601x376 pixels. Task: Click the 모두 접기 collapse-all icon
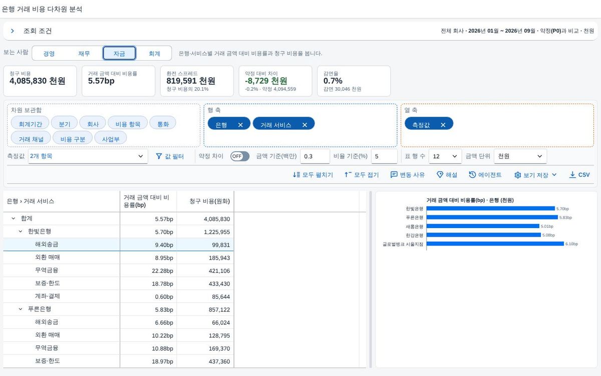(348, 175)
